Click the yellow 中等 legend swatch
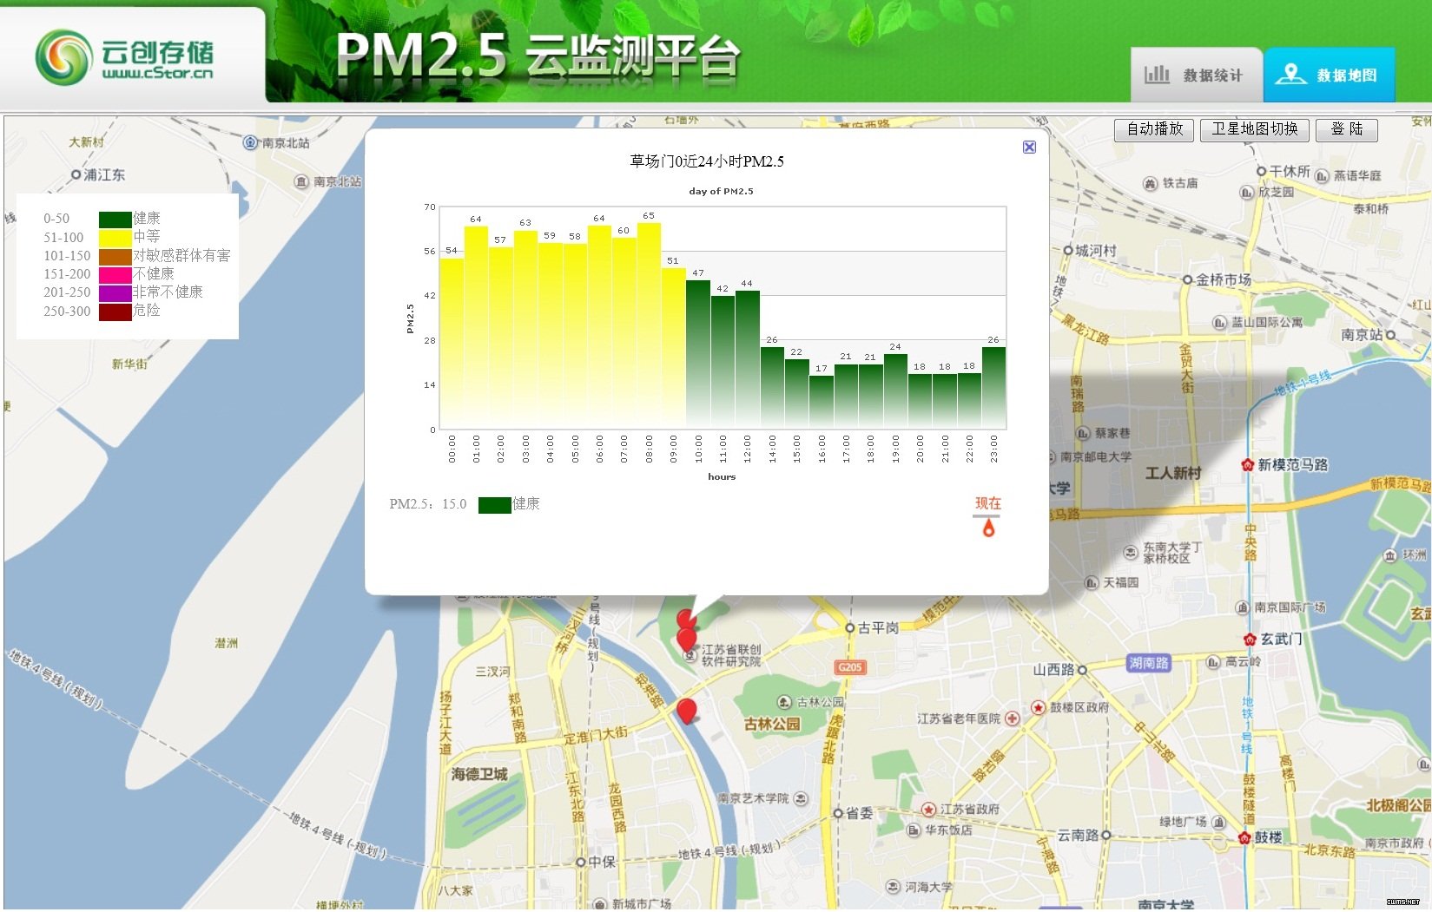 click(115, 237)
